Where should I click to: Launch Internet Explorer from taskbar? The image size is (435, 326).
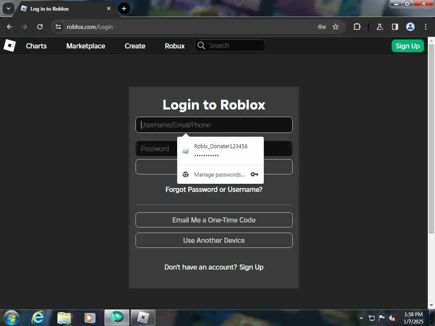coord(38,318)
